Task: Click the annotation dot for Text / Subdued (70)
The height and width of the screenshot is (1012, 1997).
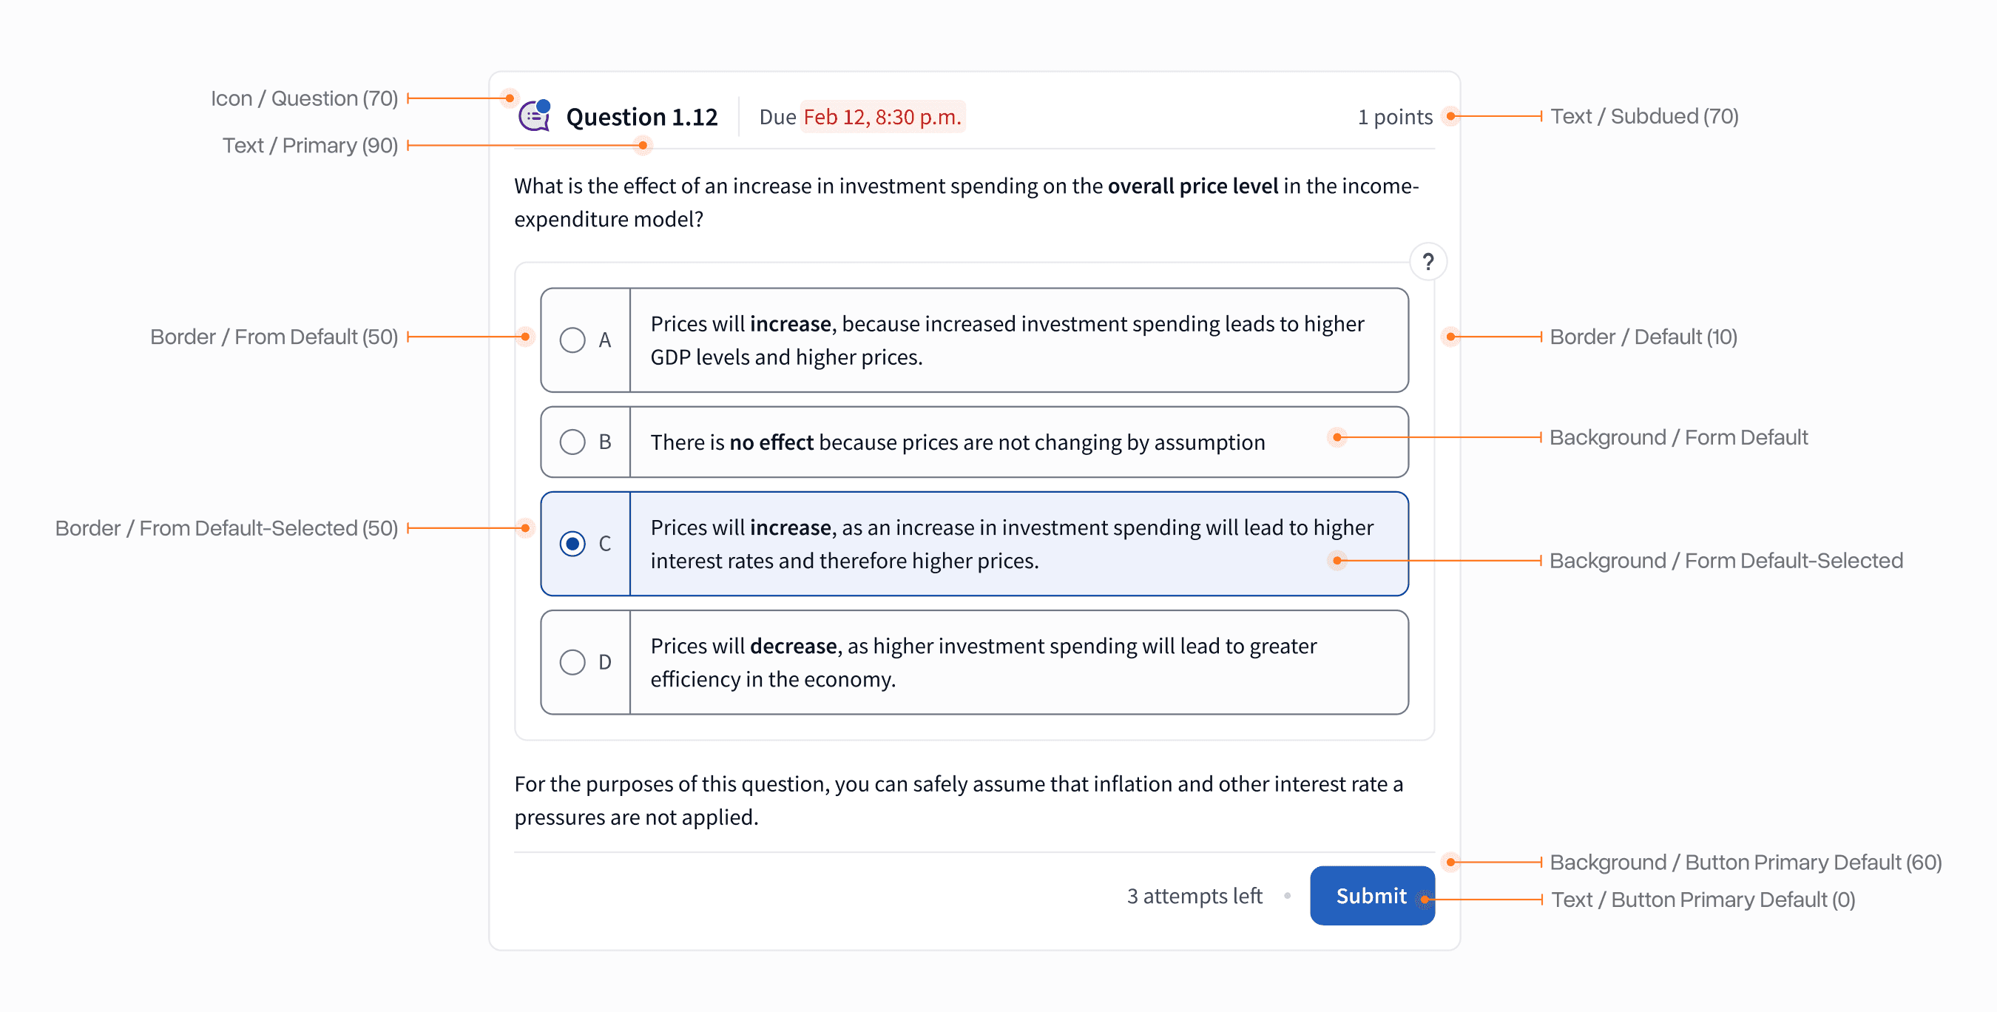Action: [1451, 115]
